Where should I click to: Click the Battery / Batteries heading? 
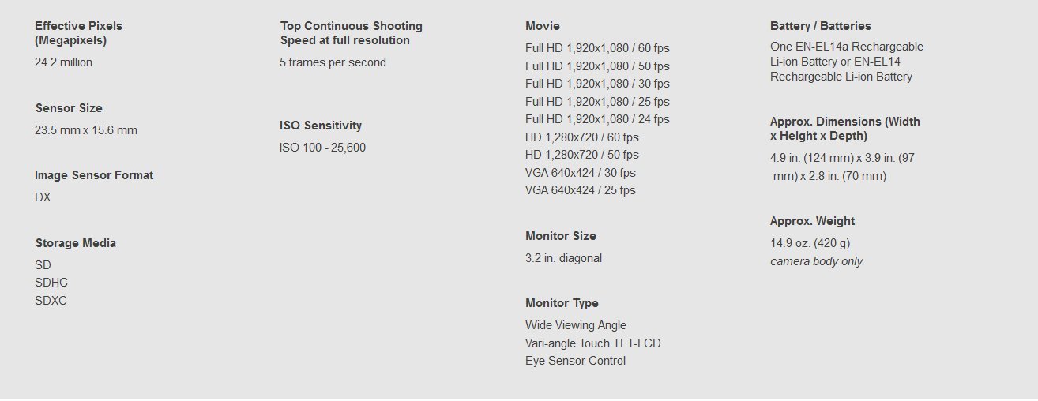tap(820, 25)
